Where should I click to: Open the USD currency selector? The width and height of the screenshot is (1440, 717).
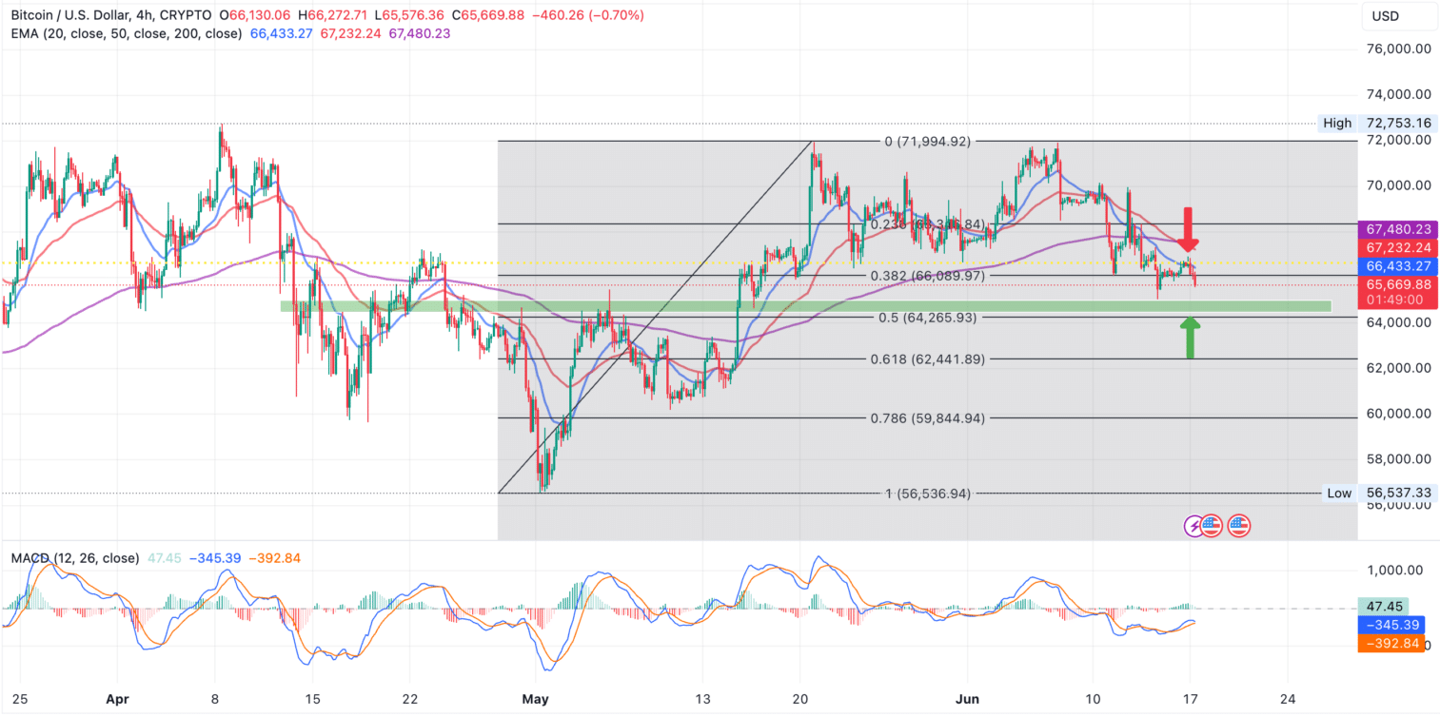coord(1398,16)
